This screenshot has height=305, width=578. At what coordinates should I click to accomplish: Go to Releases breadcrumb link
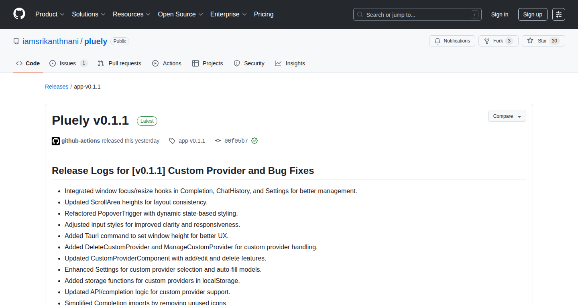tap(57, 87)
